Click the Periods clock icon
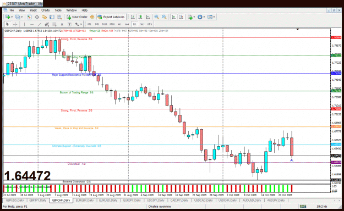This screenshot has height=211, width=344. [x=200, y=17]
